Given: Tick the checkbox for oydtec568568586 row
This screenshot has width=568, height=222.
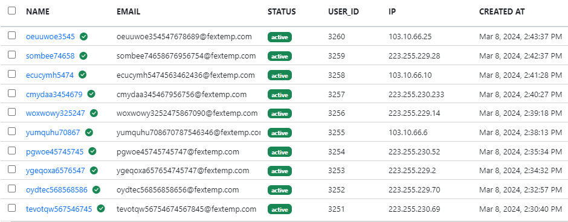Looking at the screenshot, I should pos(12,188).
